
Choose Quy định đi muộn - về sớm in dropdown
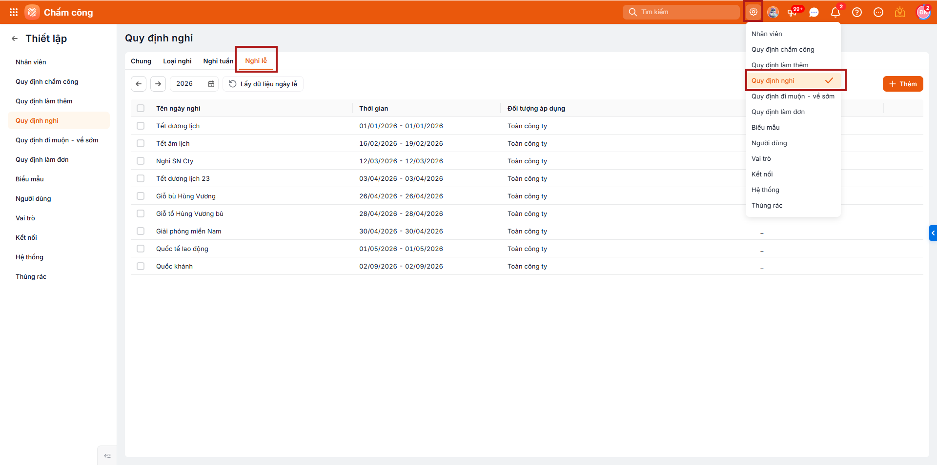[x=793, y=96]
